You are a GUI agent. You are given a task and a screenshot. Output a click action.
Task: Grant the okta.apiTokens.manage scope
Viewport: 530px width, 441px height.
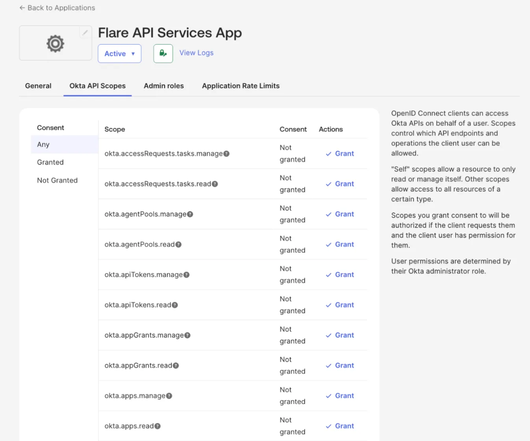tap(340, 275)
